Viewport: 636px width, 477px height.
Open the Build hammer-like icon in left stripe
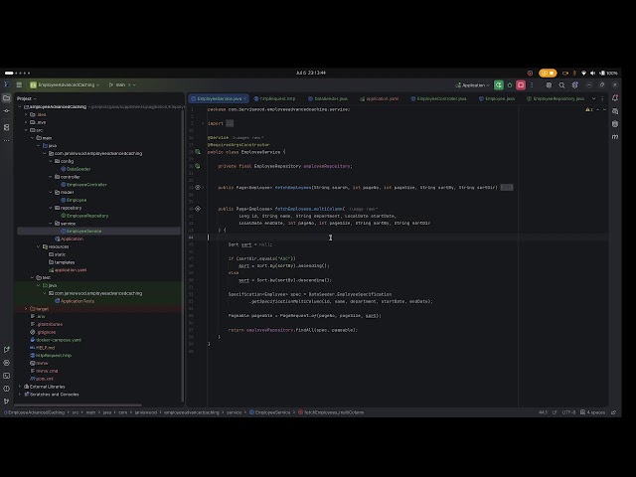[x=7, y=350]
